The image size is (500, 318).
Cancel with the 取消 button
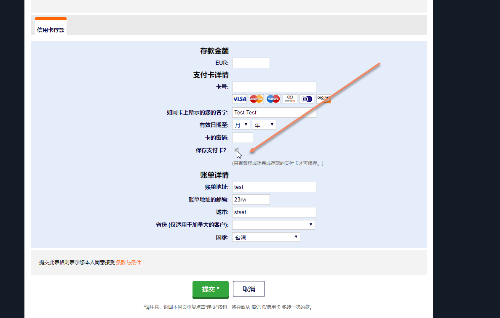coord(249,289)
